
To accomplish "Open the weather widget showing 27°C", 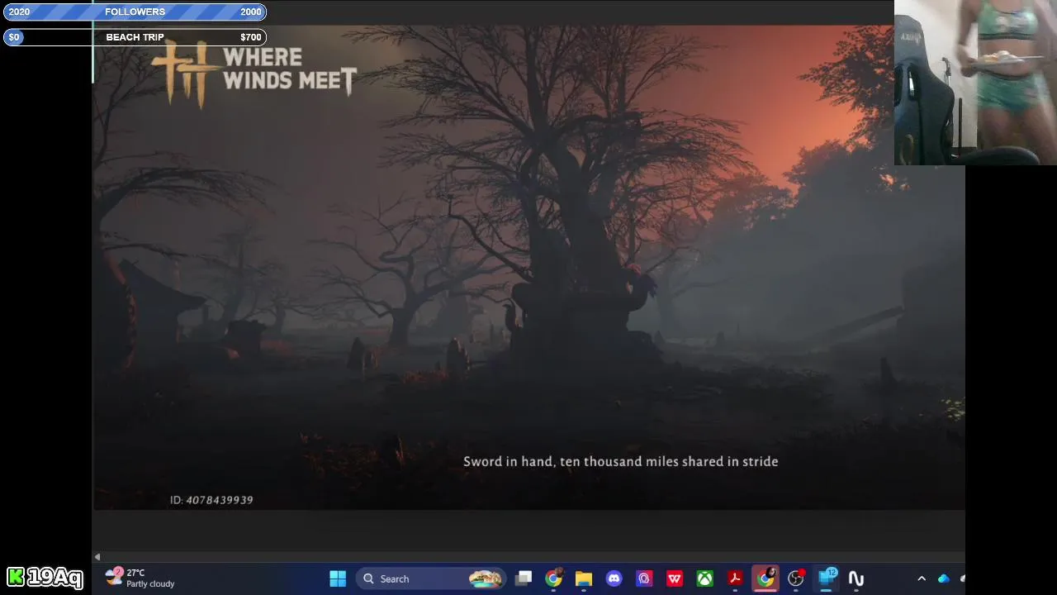I will click(140, 578).
